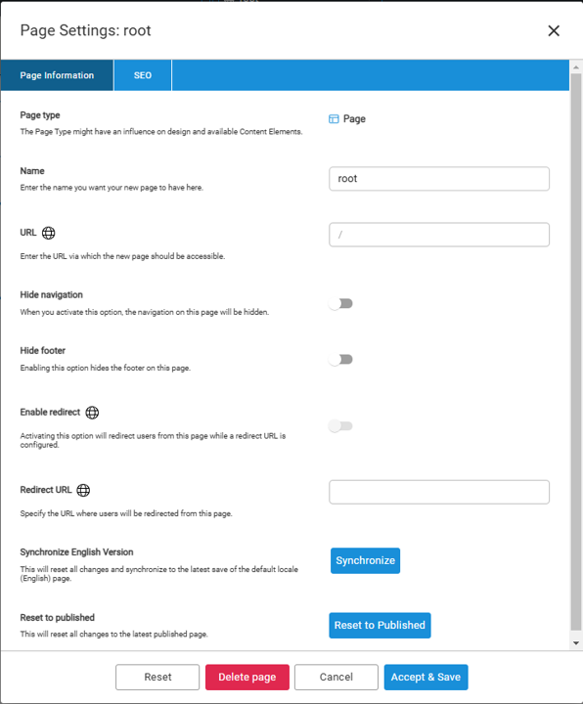Focus the Name input field

[x=439, y=179]
